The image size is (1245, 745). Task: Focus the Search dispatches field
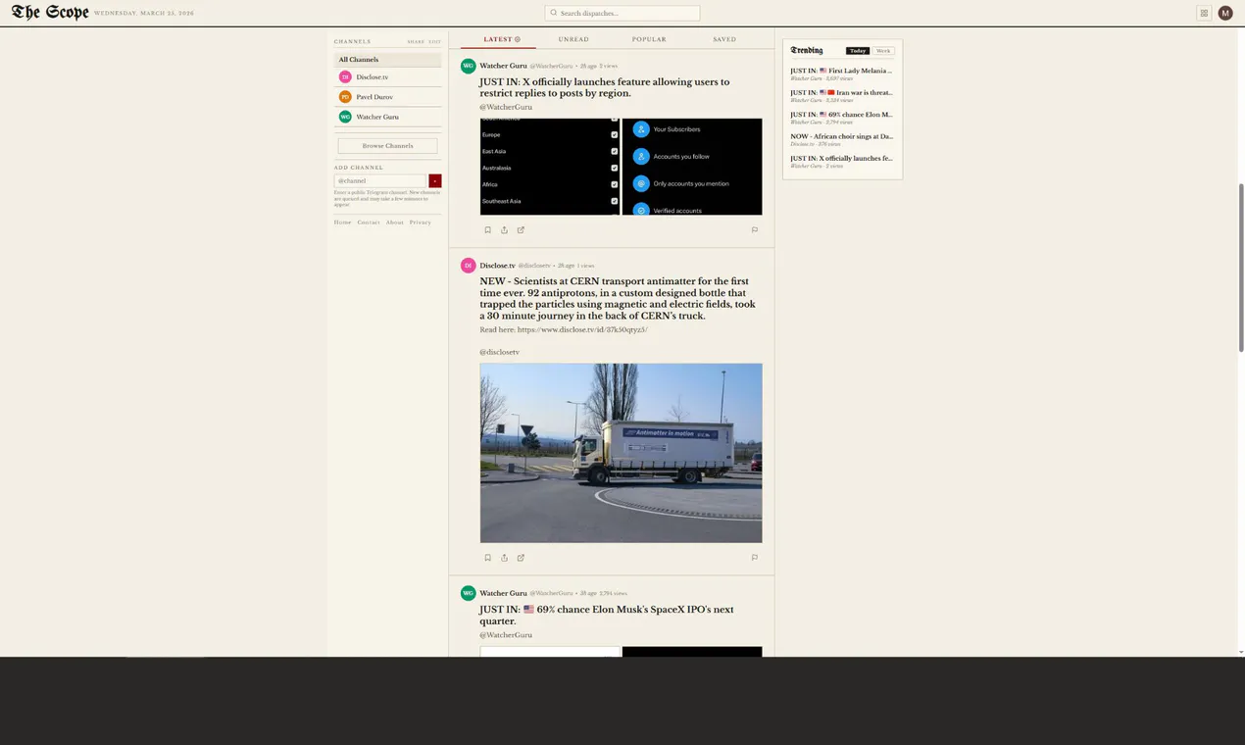coord(622,13)
